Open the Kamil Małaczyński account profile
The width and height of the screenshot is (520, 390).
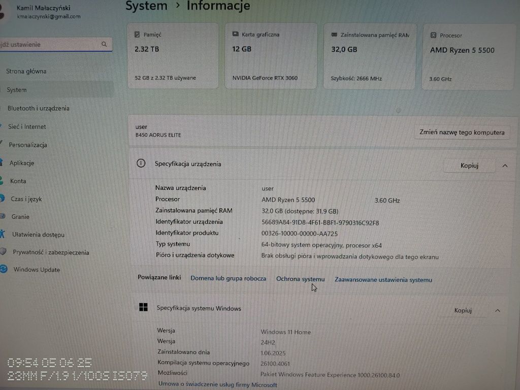[43, 12]
